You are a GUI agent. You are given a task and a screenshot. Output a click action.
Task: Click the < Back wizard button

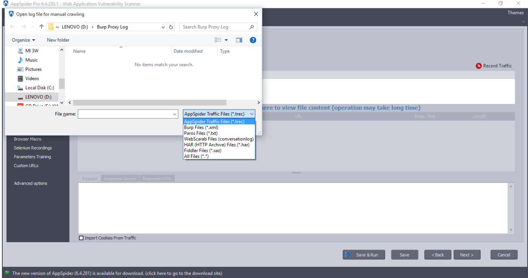pos(438,255)
